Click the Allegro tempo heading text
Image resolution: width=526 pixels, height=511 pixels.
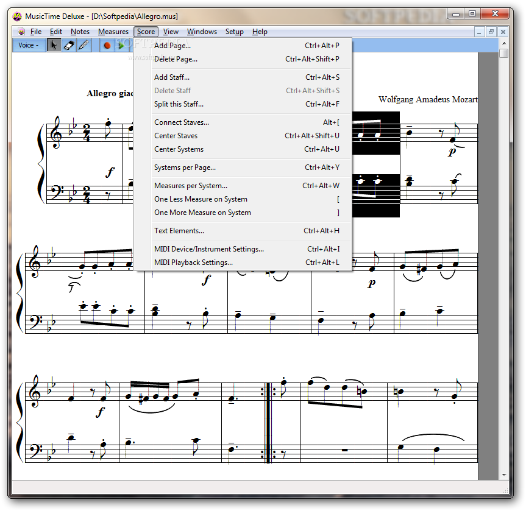[110, 93]
